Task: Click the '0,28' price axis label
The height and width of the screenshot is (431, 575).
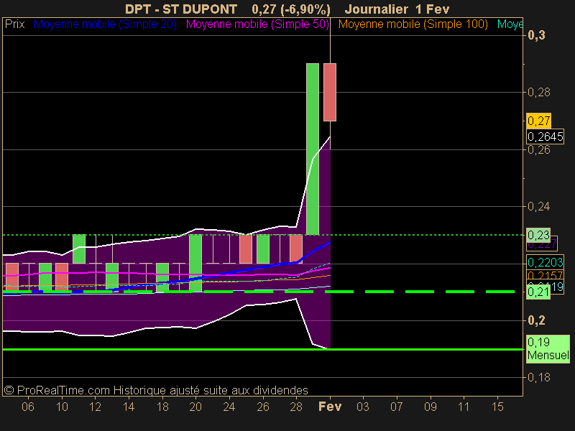Action: 538,92
